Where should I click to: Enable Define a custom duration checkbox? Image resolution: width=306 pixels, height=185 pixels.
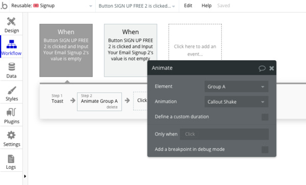pos(265,117)
